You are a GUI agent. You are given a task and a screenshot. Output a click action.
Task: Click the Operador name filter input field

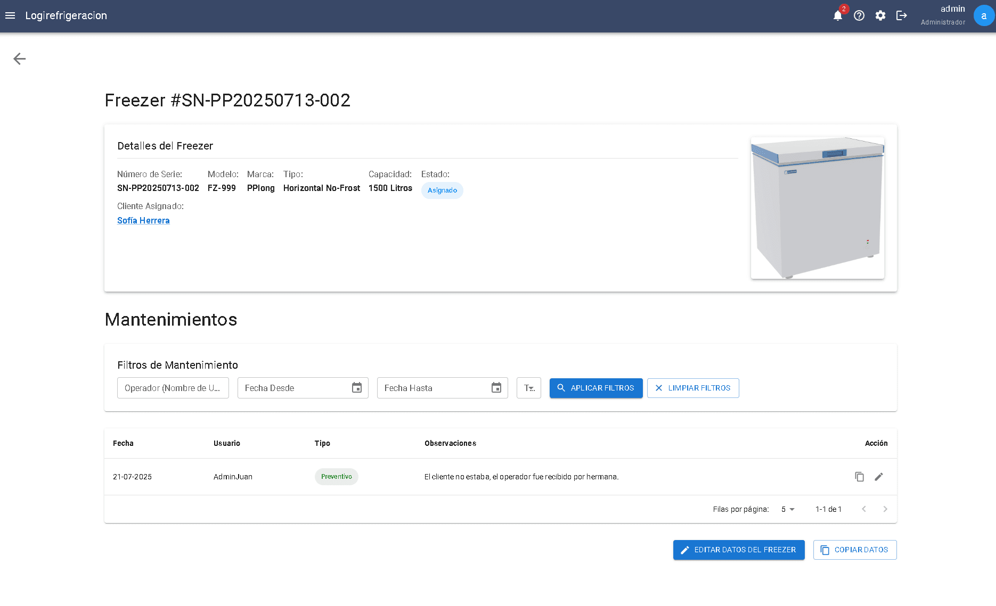(173, 388)
